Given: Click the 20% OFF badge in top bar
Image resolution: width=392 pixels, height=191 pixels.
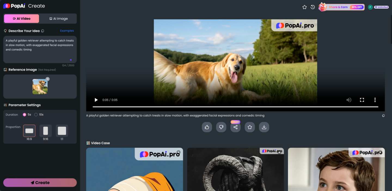Looking at the screenshot, I should (357, 7).
